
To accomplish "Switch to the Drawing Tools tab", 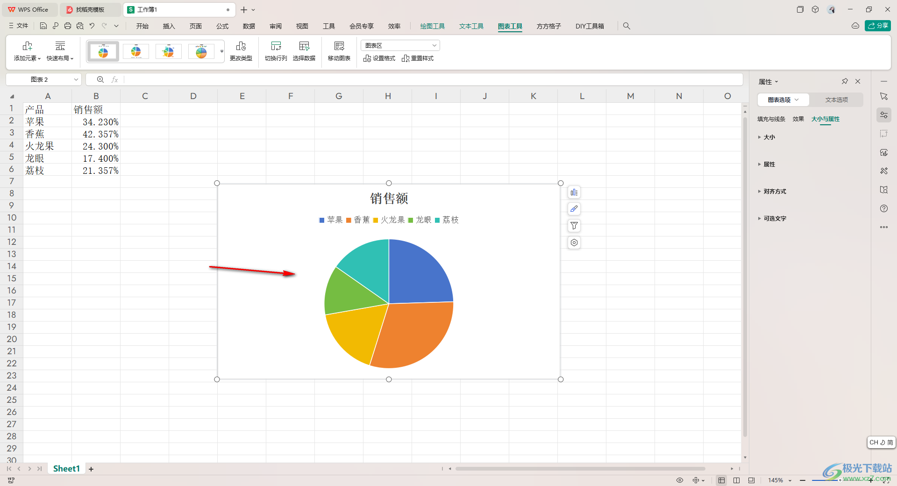I will click(432, 26).
